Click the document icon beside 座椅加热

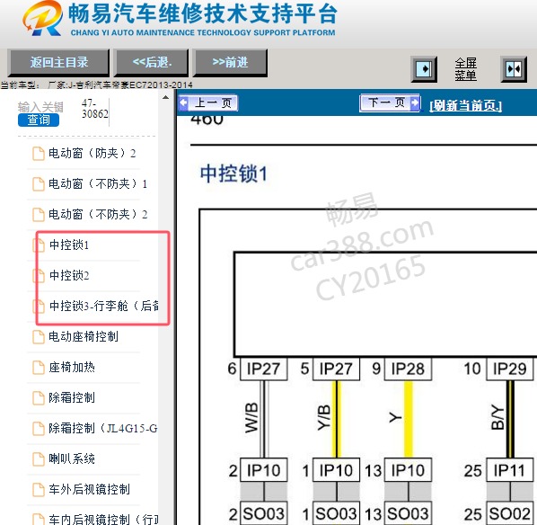pyautogui.click(x=39, y=368)
